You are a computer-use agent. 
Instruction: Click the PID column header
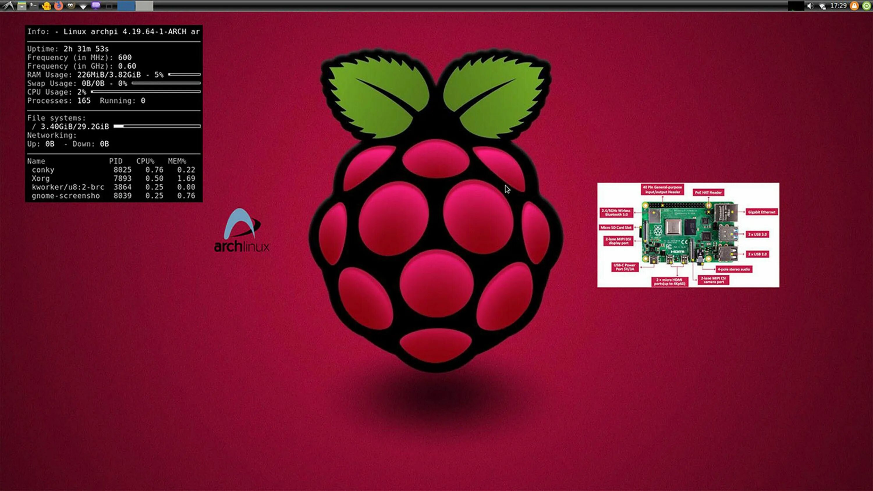pos(116,161)
